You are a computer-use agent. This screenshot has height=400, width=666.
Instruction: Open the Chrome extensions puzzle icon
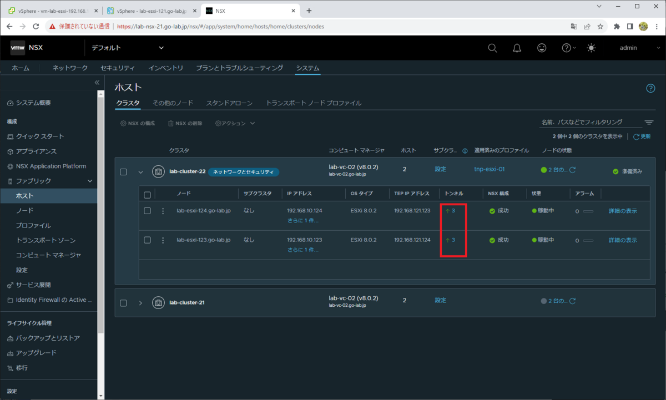pos(617,26)
